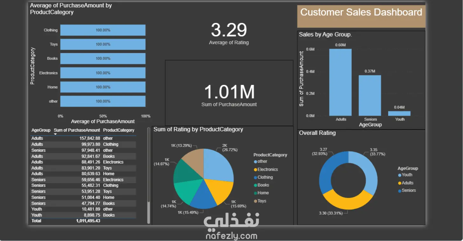
Task: Select the Adults legend swatch in AgeGroup
Action: tap(400, 183)
